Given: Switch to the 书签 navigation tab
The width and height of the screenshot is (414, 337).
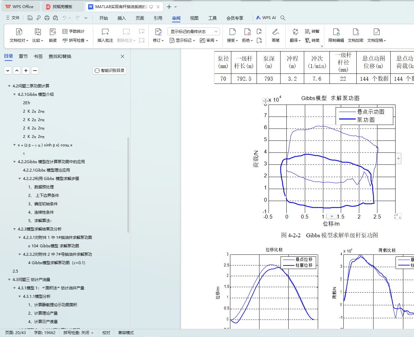Looking at the screenshot, I should [38, 56].
